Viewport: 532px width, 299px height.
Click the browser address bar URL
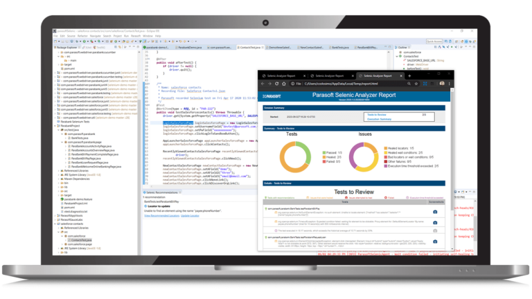[341, 84]
